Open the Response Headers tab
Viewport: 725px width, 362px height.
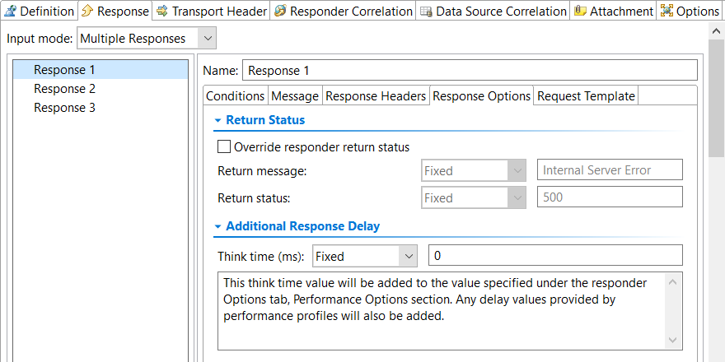(x=376, y=95)
